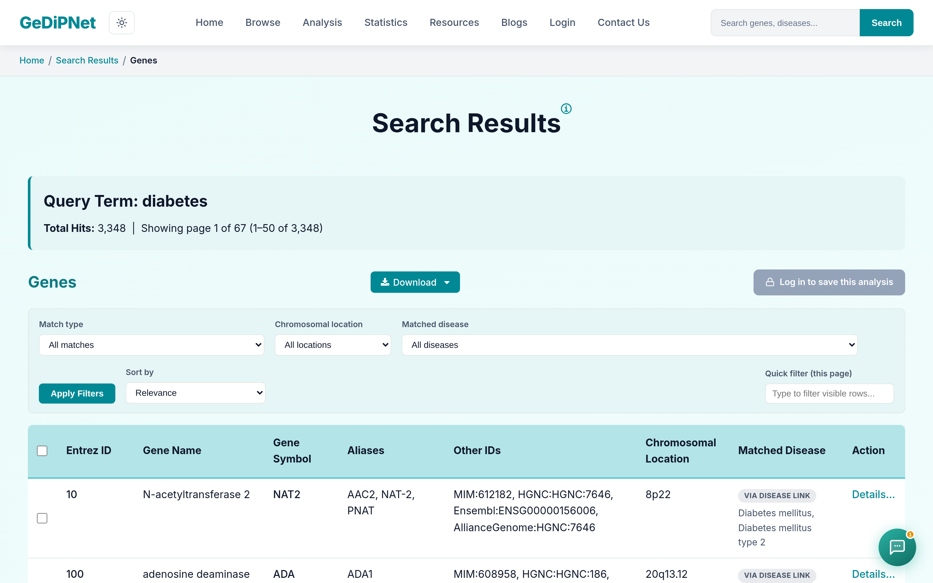Open the Statistics menu item
This screenshot has height=583, width=933.
click(x=386, y=23)
